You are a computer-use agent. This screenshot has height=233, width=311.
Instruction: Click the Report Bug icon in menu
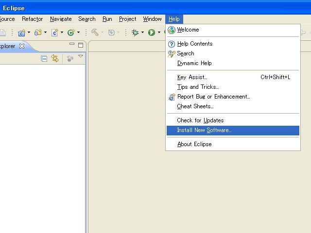172,97
